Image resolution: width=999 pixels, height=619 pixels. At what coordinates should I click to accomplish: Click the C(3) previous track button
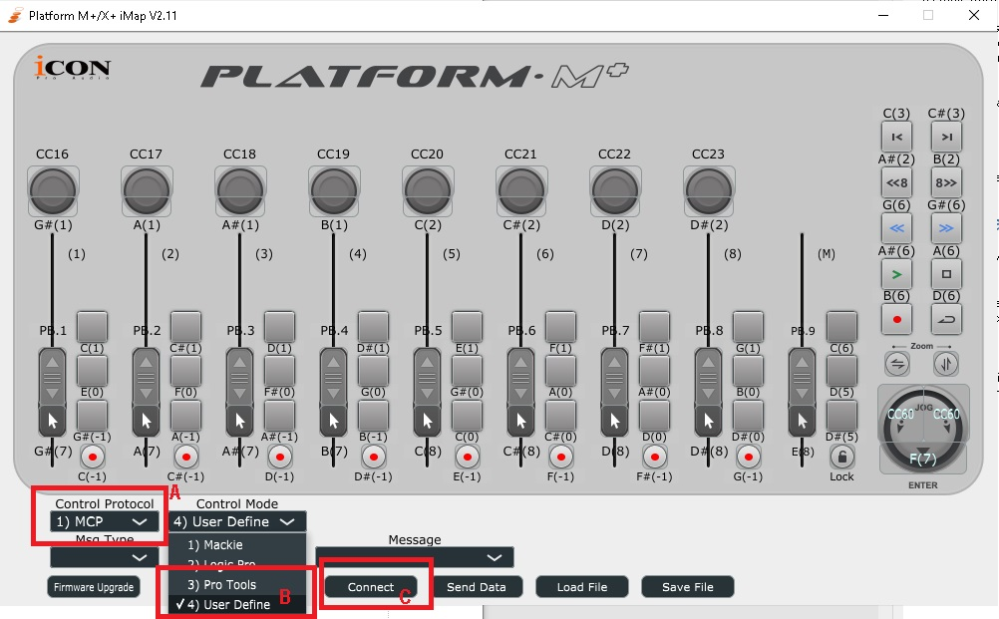(896, 137)
